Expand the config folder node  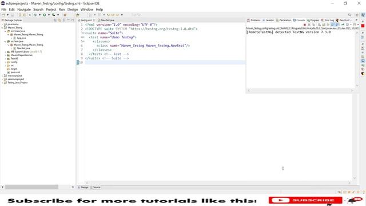5,62
